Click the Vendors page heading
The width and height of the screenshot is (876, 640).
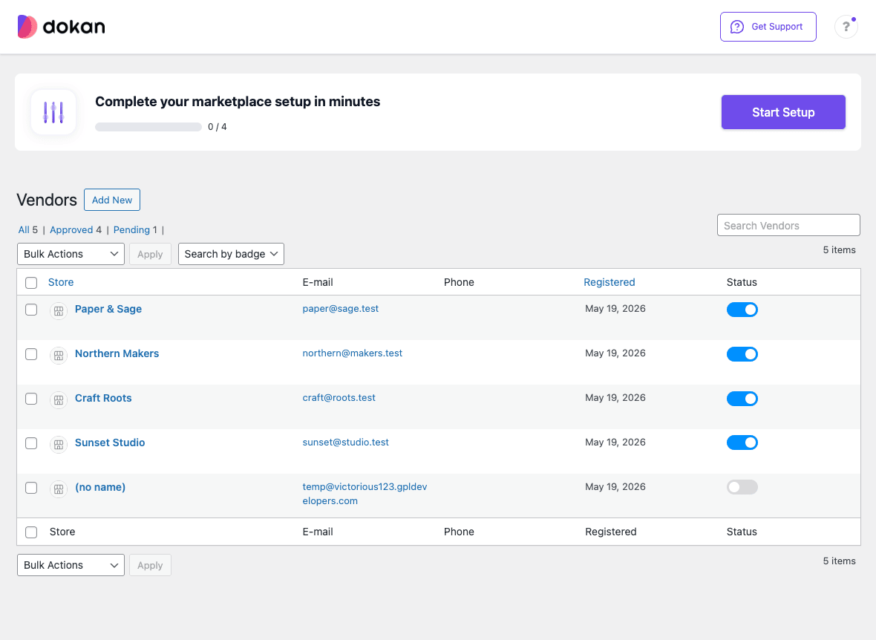coord(47,200)
